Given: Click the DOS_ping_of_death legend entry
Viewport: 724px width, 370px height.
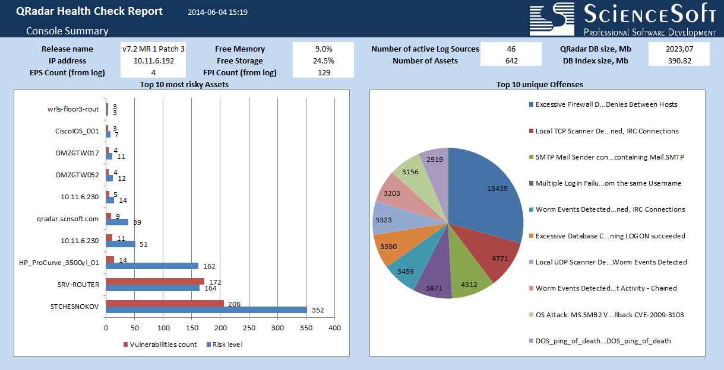Looking at the screenshot, I should click(x=600, y=341).
